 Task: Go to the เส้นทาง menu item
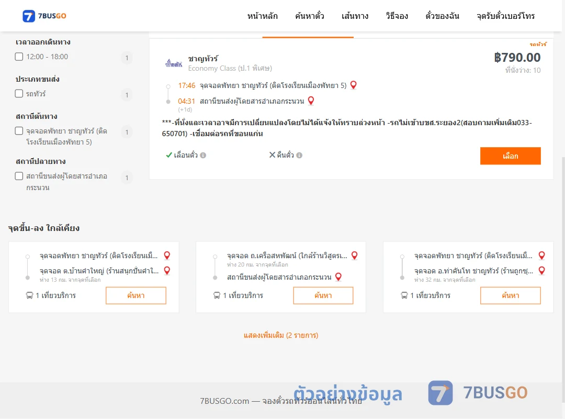(x=355, y=16)
